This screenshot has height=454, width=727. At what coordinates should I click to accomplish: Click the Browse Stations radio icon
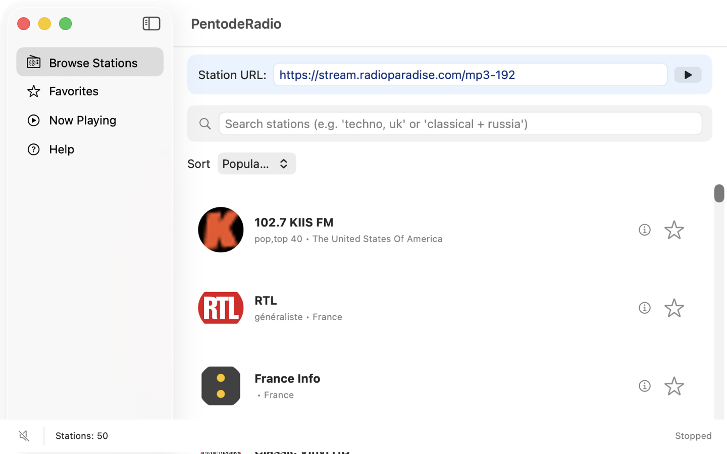point(34,62)
